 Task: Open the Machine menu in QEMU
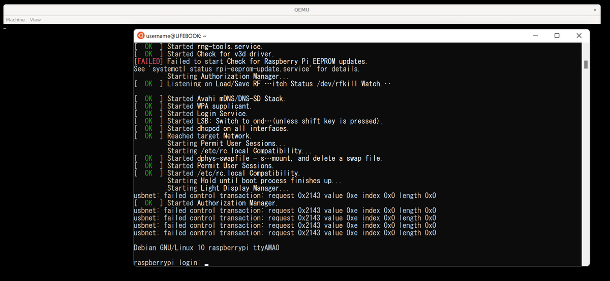15,20
